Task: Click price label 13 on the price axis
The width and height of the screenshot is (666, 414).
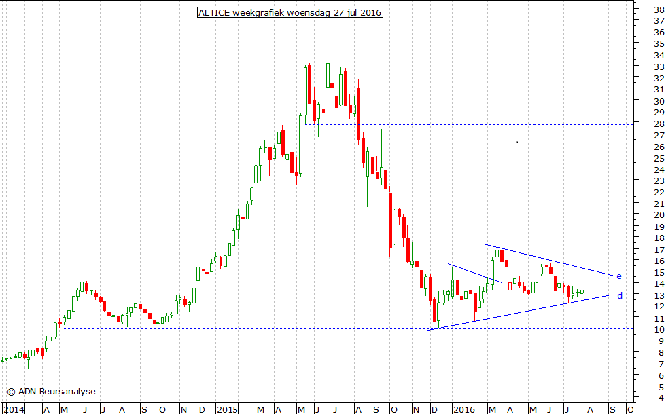Action: pos(659,296)
